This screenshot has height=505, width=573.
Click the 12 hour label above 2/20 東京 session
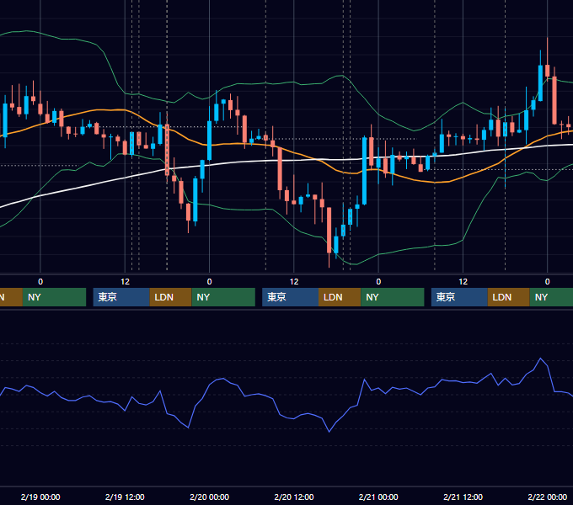click(294, 282)
